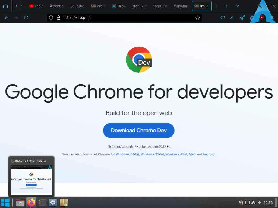Expand the list all tabs dropdown arrow
This screenshot has width=278, height=208.
pos(237,6)
